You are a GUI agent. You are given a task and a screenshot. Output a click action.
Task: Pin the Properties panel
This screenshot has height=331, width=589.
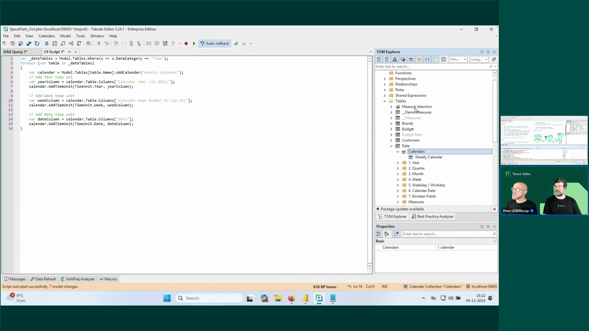(488, 226)
